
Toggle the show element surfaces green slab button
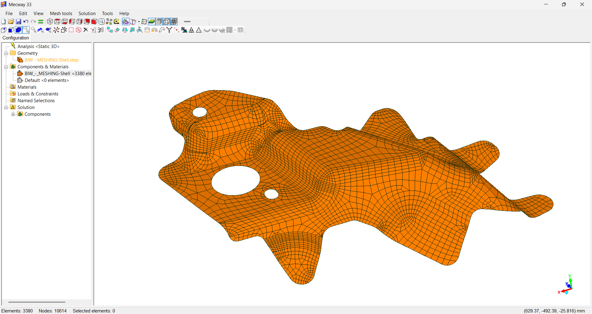pos(151,22)
